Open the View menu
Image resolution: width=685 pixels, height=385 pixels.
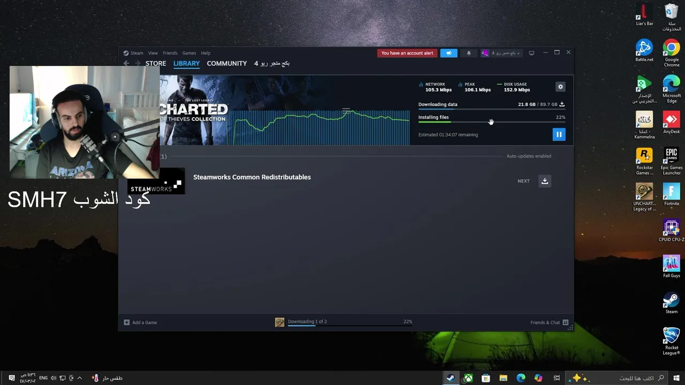(153, 53)
